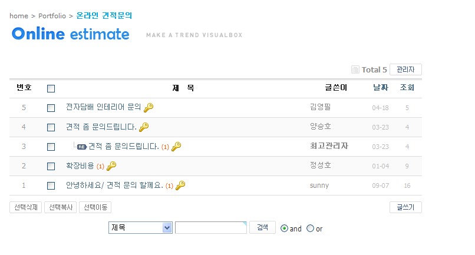Image resolution: width=475 pixels, height=255 pixels.
Task: Open the 확장비용 post link
Action: coord(80,166)
